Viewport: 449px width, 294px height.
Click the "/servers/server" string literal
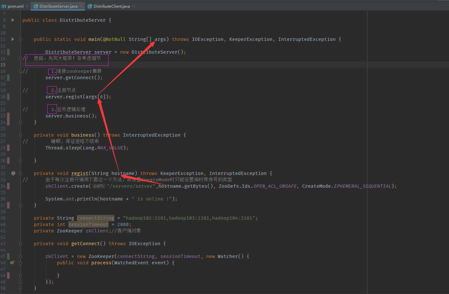coord(131,186)
